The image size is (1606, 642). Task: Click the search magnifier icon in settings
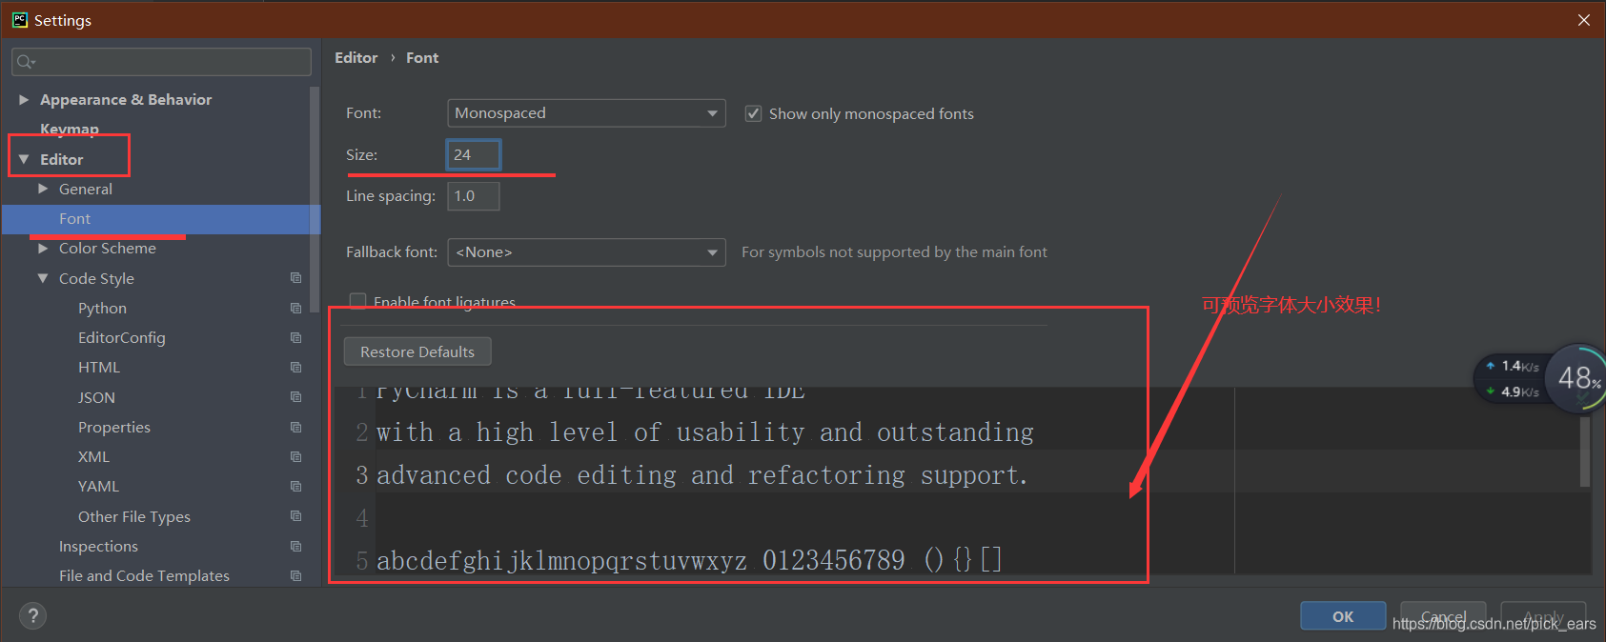click(25, 62)
